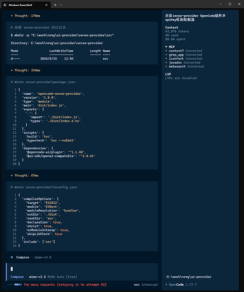Viewport: 244px width, 292px height.
Task: Click the Mode column header
Action: [x=15, y=51]
